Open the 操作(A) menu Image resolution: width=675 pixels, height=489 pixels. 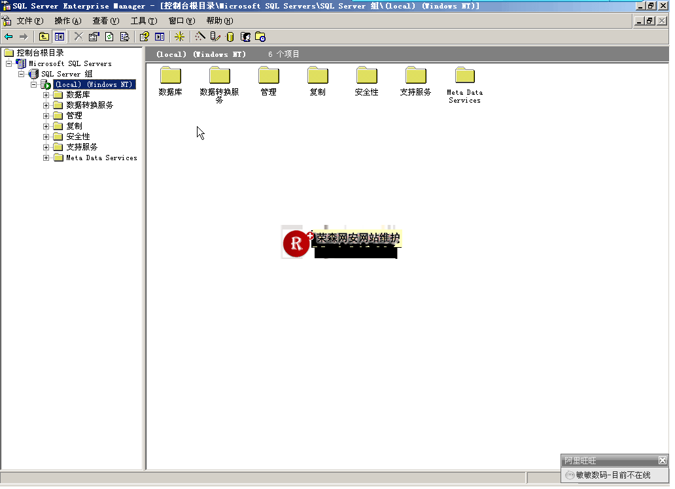67,21
